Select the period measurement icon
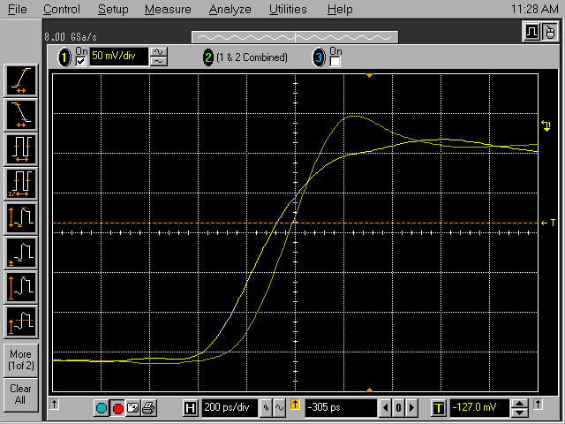Image resolution: width=565 pixels, height=424 pixels. [x=21, y=149]
